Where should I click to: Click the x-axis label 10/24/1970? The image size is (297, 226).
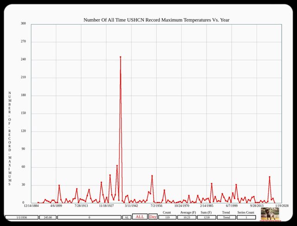coord(181,206)
